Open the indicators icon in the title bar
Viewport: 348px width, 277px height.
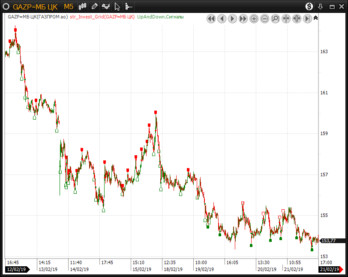pyautogui.click(x=105, y=6)
